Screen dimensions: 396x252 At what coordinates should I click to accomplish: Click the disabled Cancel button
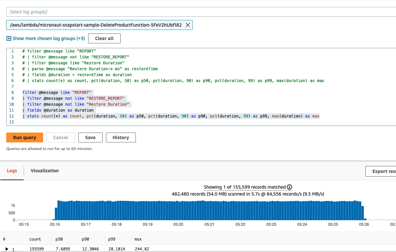61,137
